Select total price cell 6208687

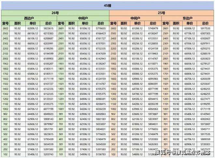pos(49,39)
